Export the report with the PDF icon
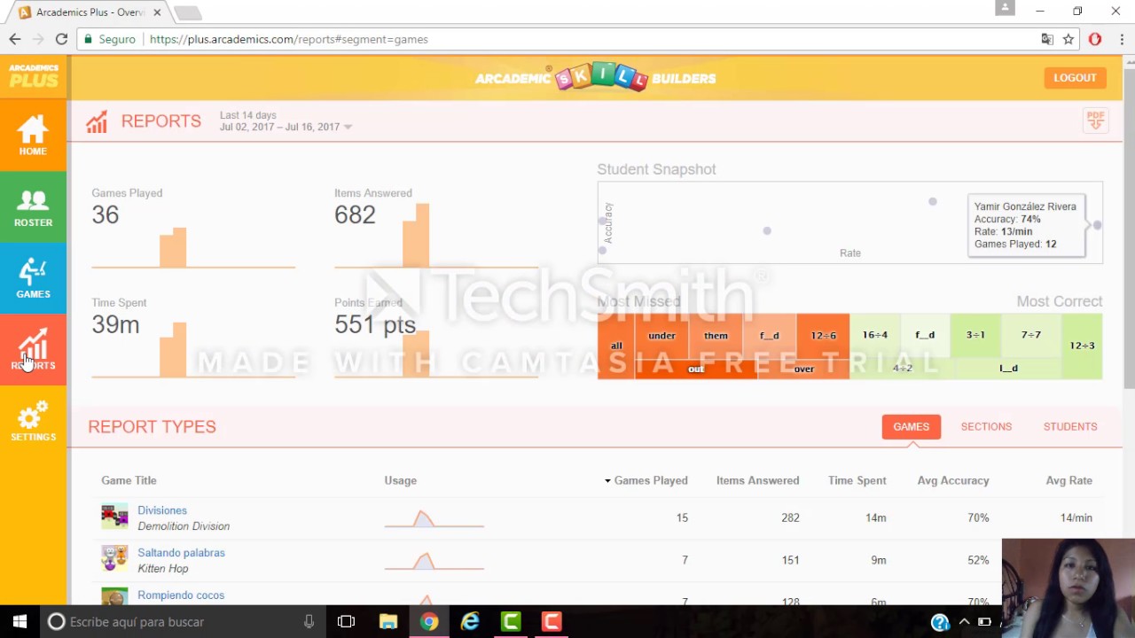The height and width of the screenshot is (638, 1135). tap(1096, 121)
